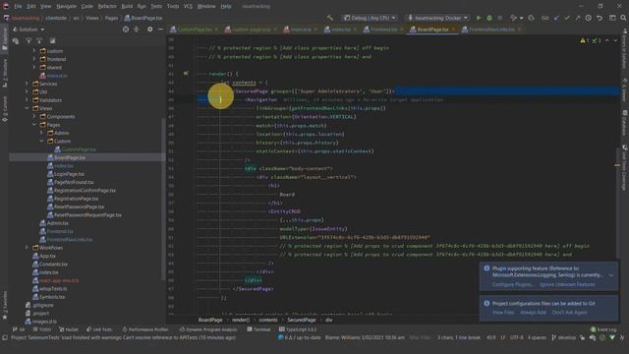Click the UTF-8 encoding in status bar
Viewport: 629px width, 354px height.
tap(517, 338)
